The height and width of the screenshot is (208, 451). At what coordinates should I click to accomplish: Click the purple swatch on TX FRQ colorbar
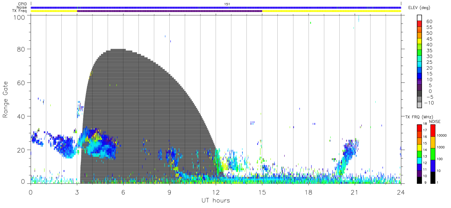[419, 174]
